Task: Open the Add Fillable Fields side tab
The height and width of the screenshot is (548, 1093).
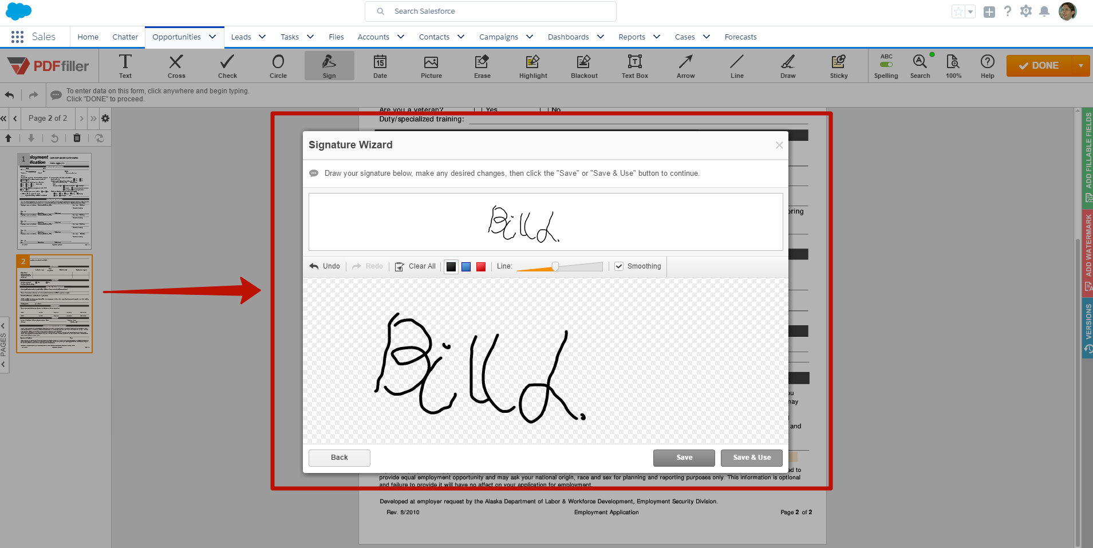Action: click(x=1087, y=157)
